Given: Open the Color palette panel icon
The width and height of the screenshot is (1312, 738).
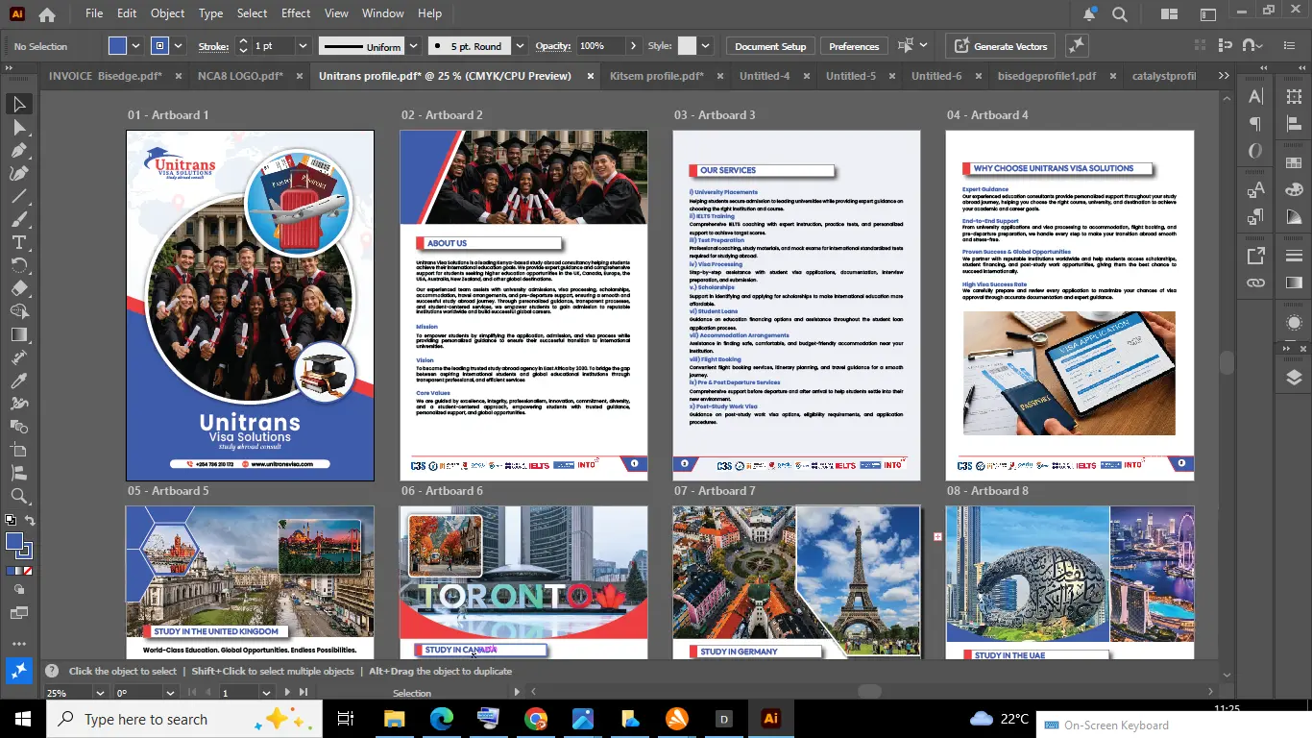Looking at the screenshot, I should 1294,190.
